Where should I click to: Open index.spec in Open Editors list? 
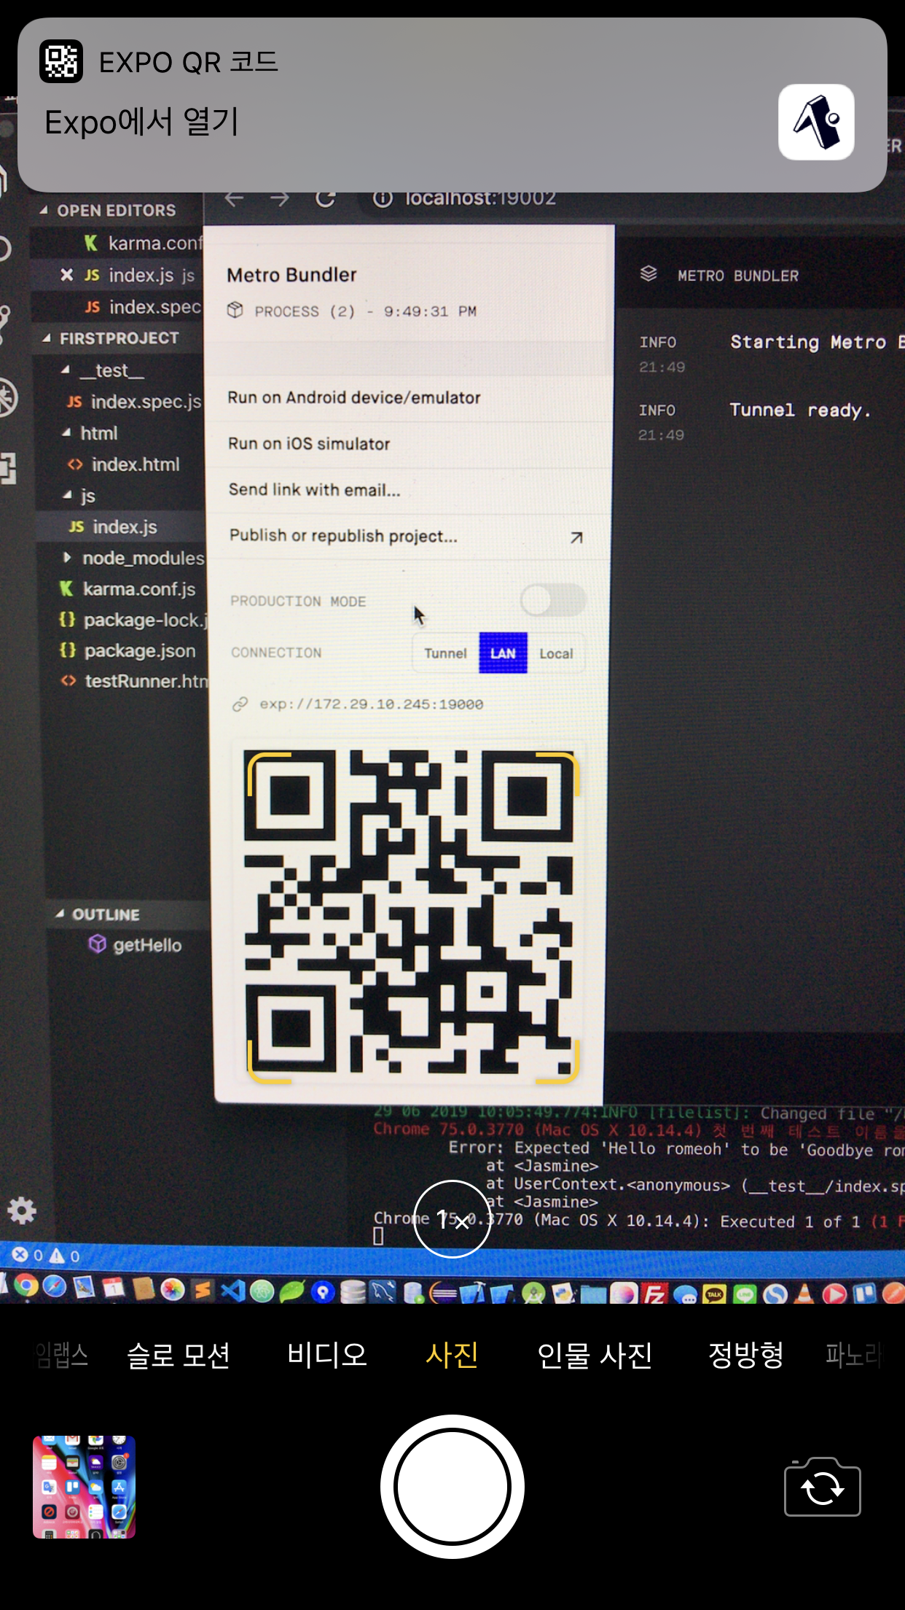click(x=143, y=307)
